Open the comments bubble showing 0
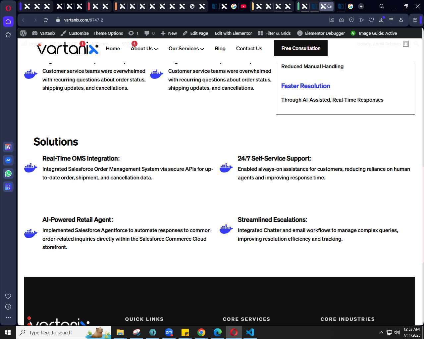 tap(150, 33)
